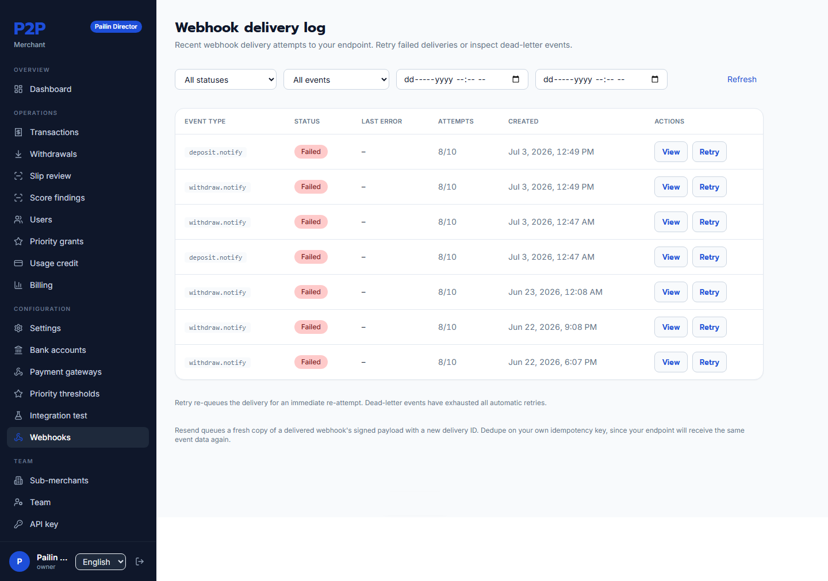
Task: Click the Score findings scan icon
Action: pyautogui.click(x=18, y=198)
